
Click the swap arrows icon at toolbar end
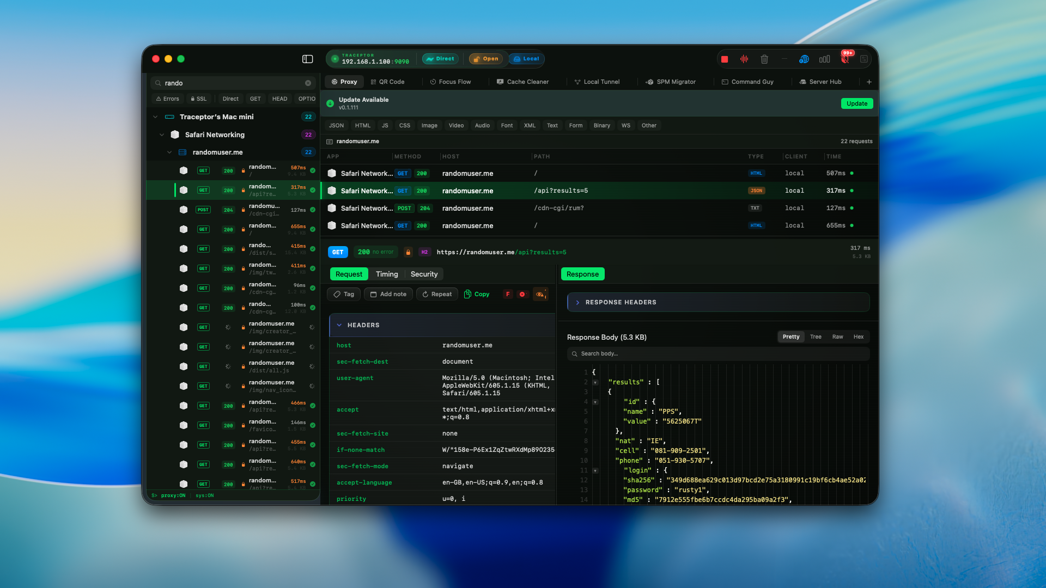tap(864, 59)
